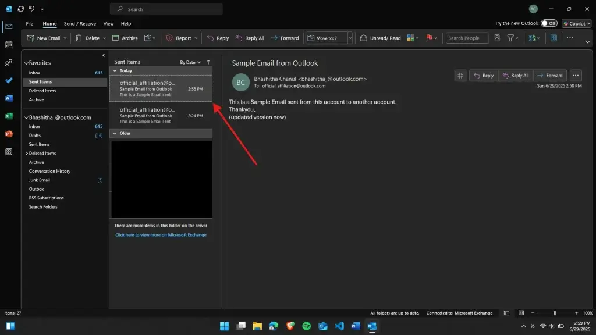Click the Undo arrow in title bar
The height and width of the screenshot is (335, 596).
coord(31,9)
